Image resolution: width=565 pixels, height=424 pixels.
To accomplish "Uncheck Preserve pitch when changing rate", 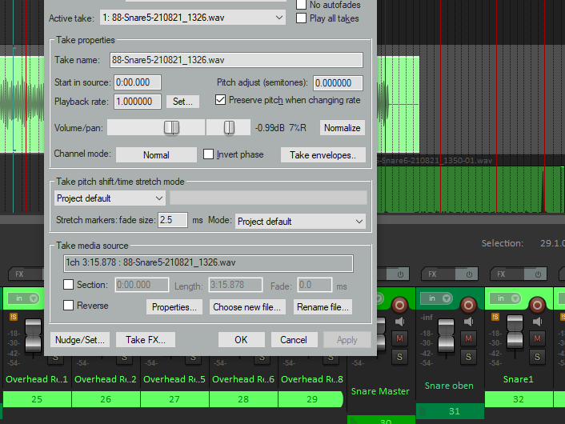I will coord(220,100).
